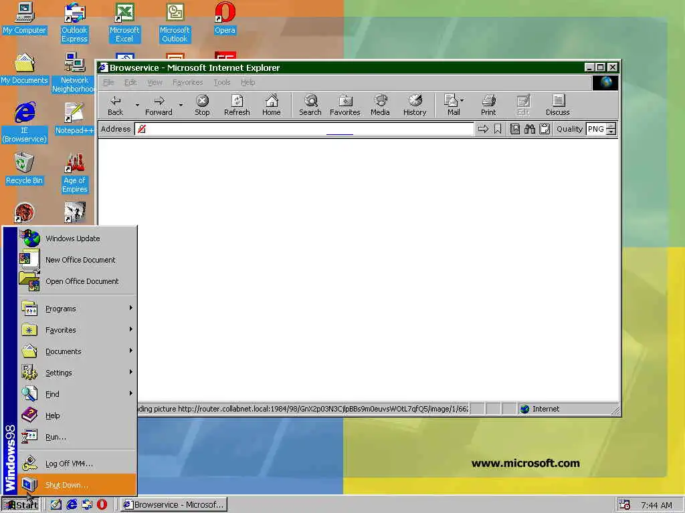
Task: Click Show Desktop quick launch icon
Action: pos(56,504)
